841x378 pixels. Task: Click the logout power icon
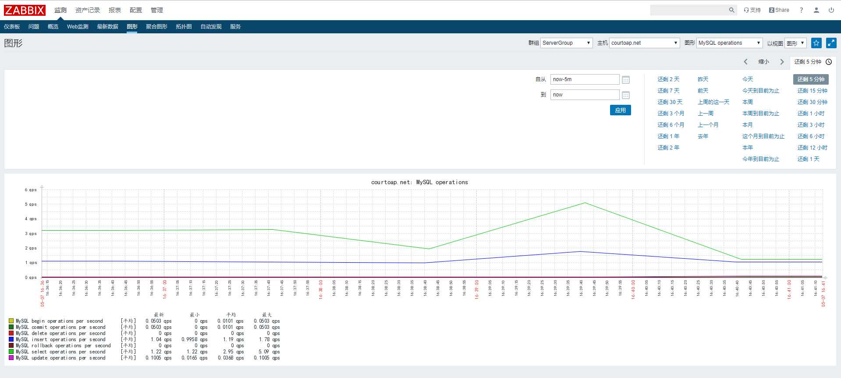(831, 10)
